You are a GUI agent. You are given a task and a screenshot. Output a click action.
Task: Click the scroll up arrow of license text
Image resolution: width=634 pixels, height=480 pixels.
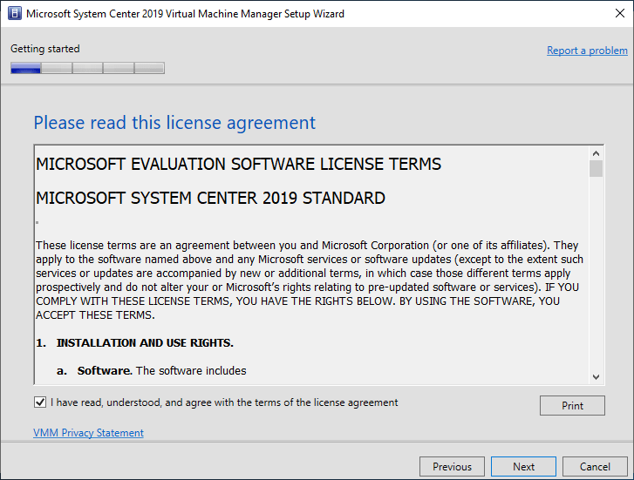click(596, 153)
